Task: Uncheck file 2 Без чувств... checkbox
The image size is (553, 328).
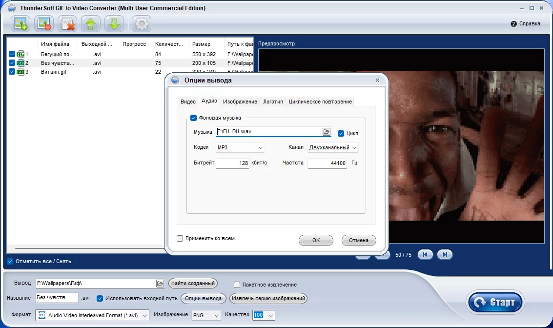Action: 12,63
